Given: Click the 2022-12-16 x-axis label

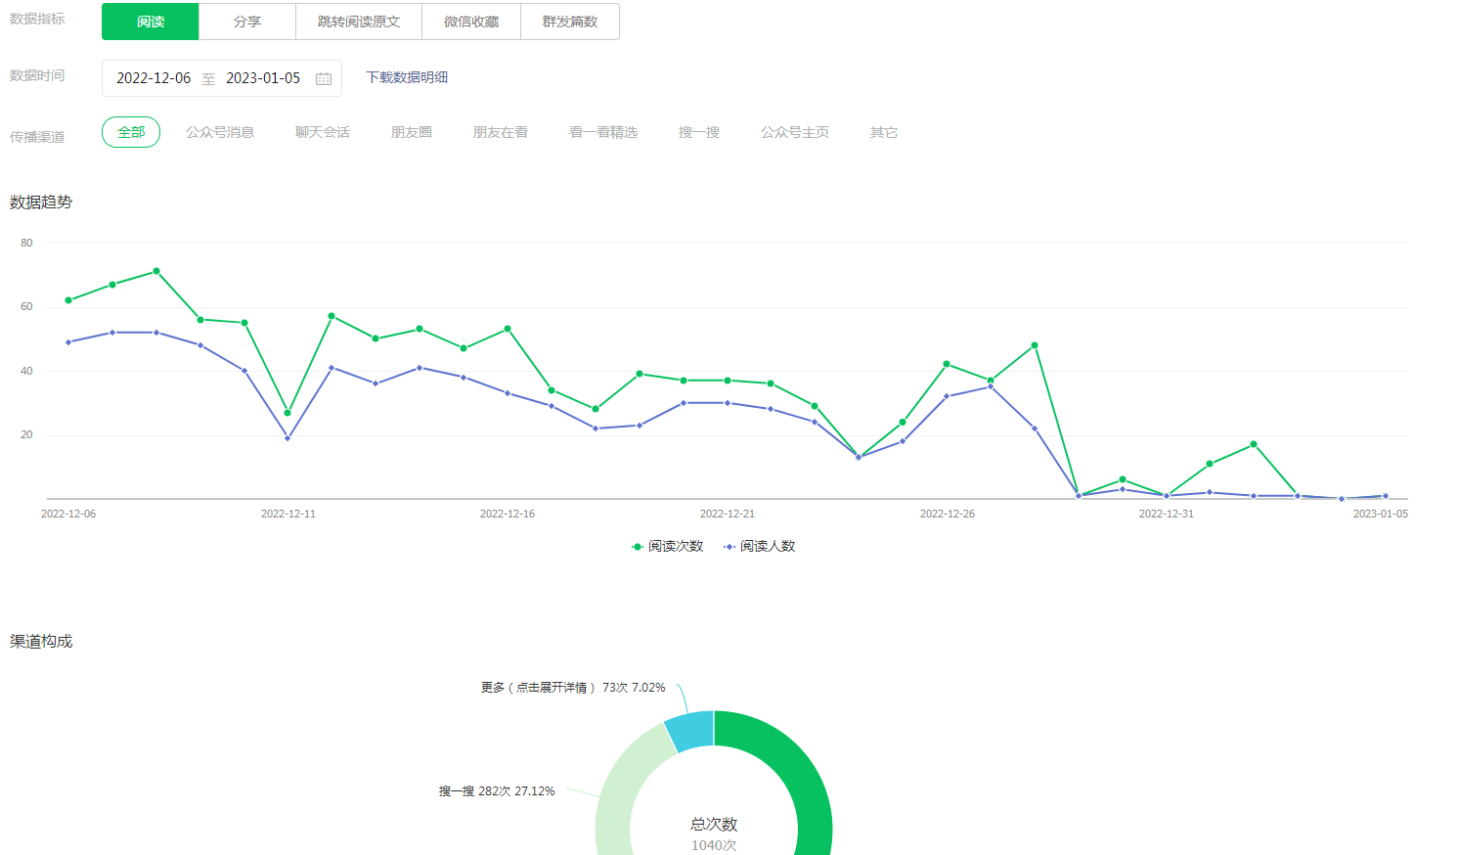Looking at the screenshot, I should tap(508, 514).
